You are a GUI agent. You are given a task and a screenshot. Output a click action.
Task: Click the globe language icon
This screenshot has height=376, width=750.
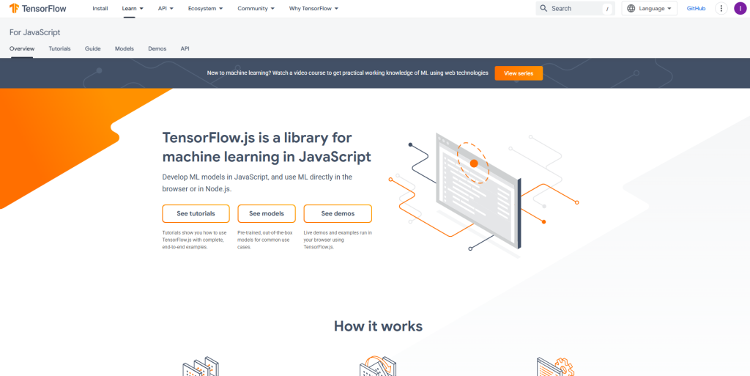pos(631,8)
